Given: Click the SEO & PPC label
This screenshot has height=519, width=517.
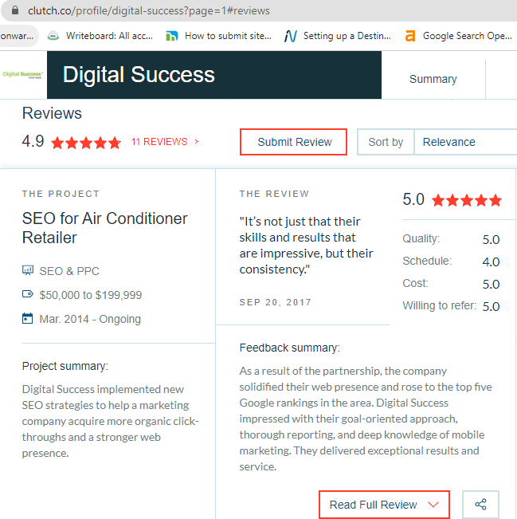Looking at the screenshot, I should coord(69,271).
